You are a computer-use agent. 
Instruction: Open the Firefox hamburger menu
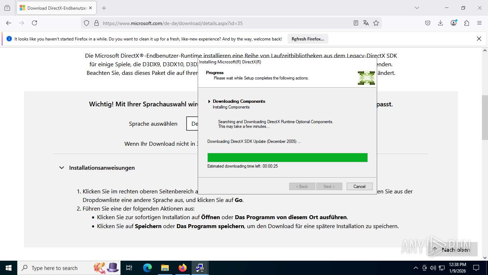coord(479,23)
